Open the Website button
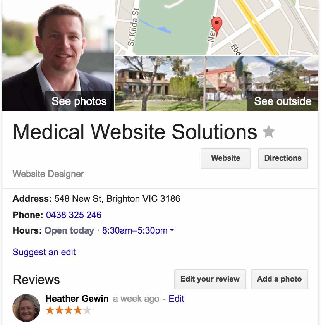 coord(226,158)
